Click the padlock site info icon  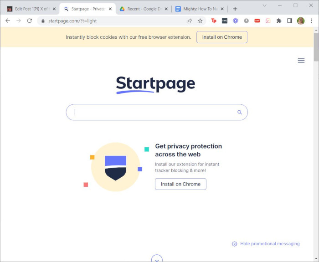(43, 21)
